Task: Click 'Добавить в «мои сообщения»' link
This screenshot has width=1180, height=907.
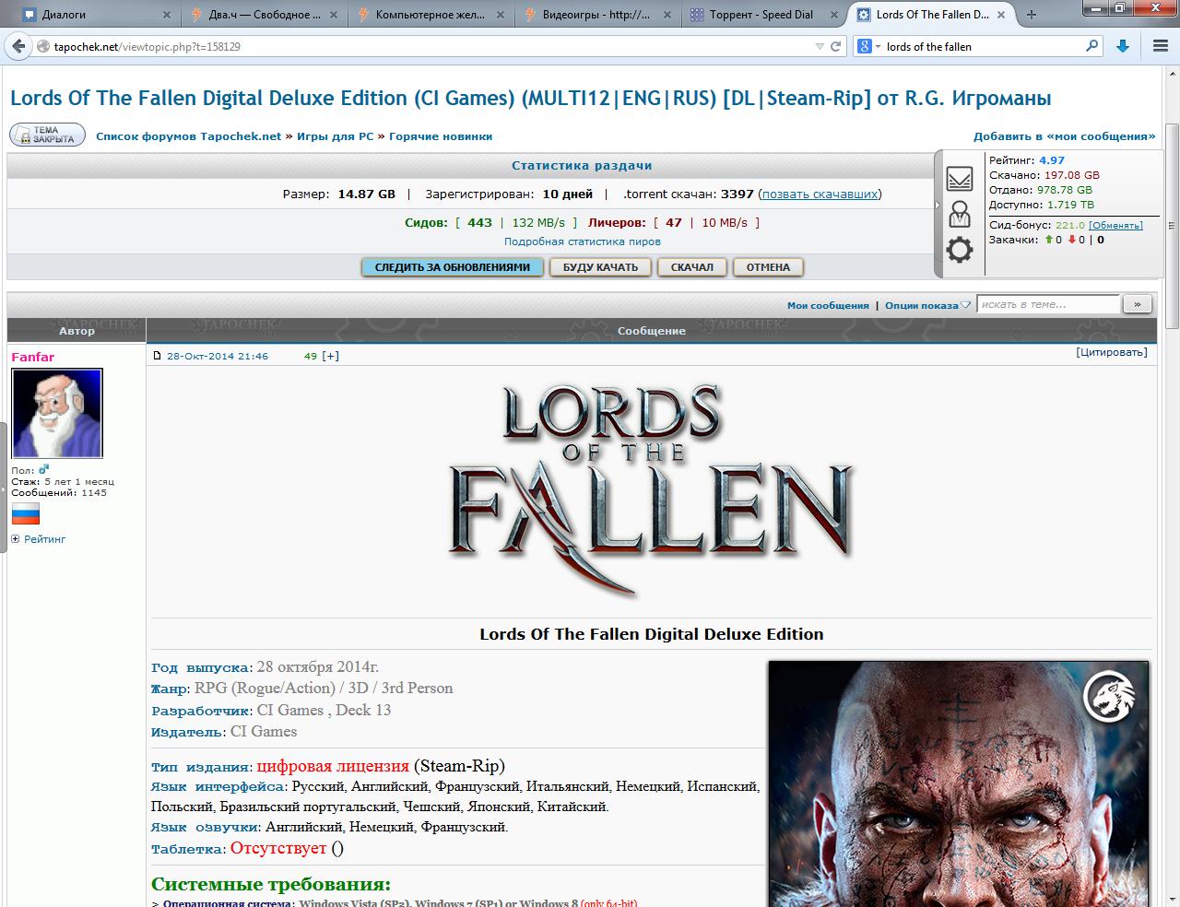Action: (1064, 136)
